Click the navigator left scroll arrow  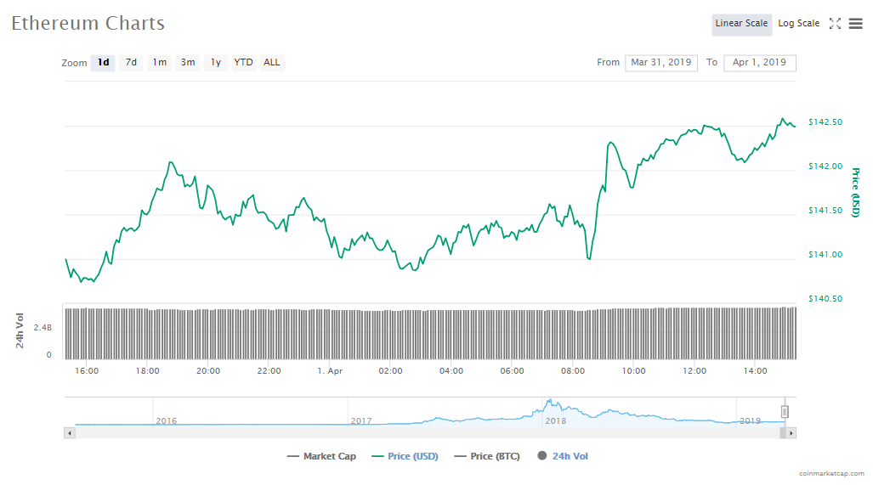coord(70,433)
